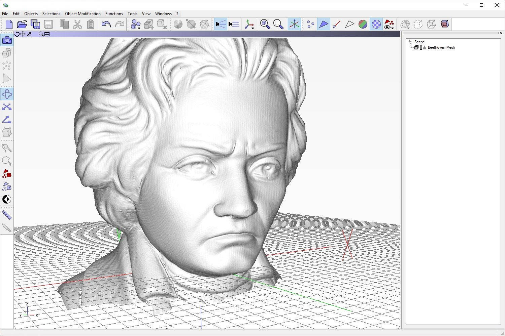Screen dimensions: 505x336
Task: Activate the crossed arrows move tool
Action: pos(7,107)
